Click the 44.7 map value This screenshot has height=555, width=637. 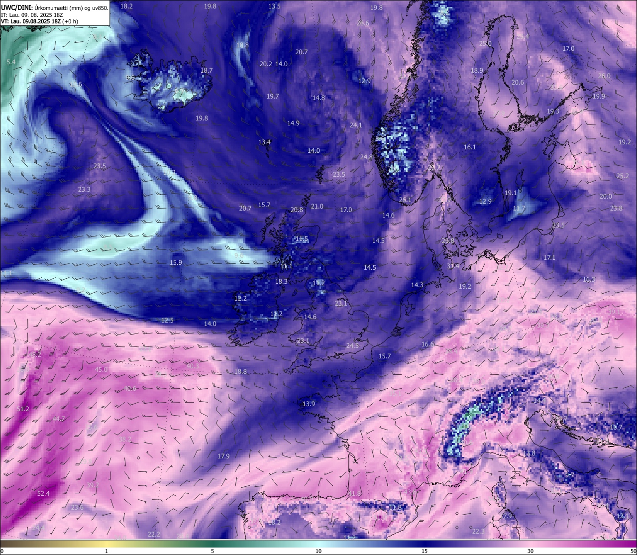click(59, 419)
